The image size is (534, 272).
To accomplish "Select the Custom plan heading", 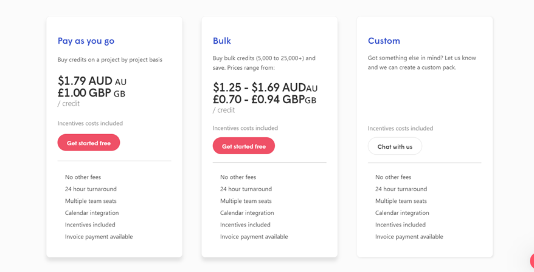I will point(384,41).
